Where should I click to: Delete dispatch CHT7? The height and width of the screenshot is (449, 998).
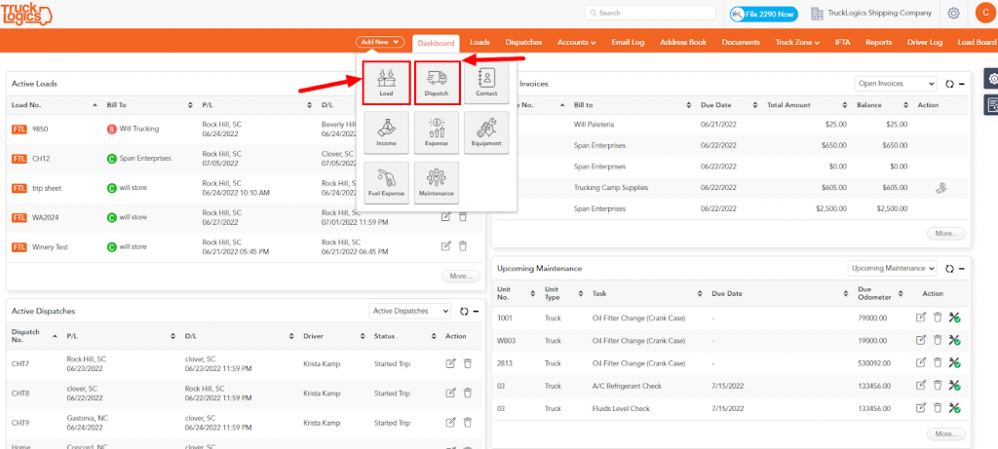[467, 364]
